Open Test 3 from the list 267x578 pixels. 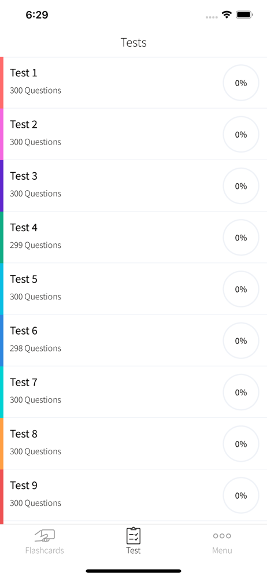[133, 186]
